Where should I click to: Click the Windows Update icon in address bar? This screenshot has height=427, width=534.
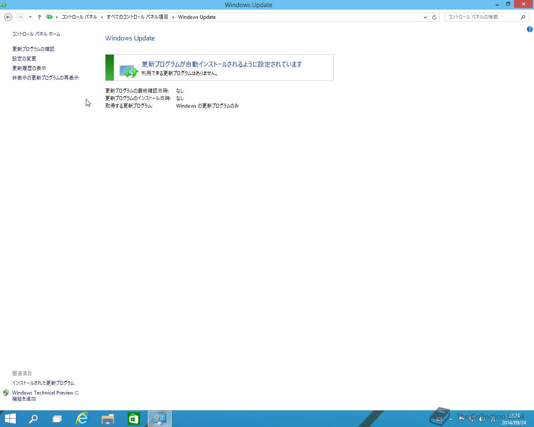point(50,17)
